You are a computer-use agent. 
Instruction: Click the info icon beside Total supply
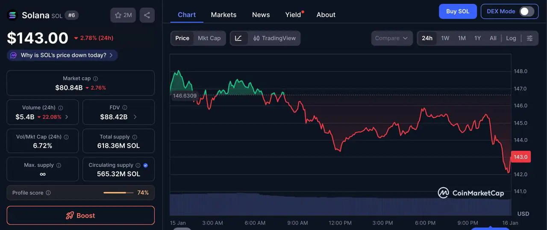135,137
